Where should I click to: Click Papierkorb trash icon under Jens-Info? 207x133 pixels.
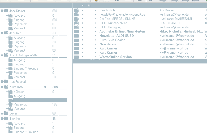pos(11,46)
